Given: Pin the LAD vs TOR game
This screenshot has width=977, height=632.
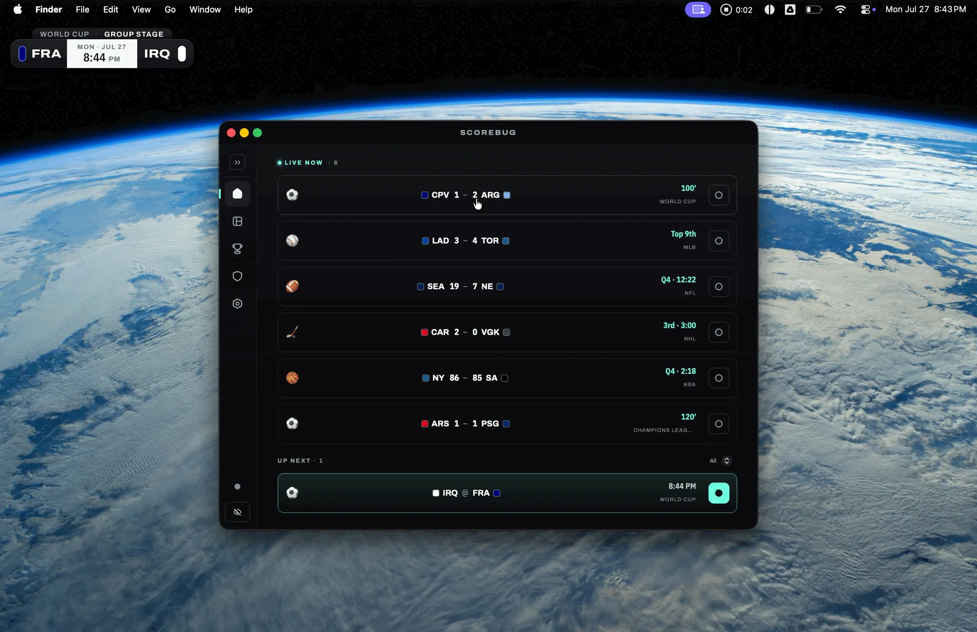Looking at the screenshot, I should (x=719, y=241).
